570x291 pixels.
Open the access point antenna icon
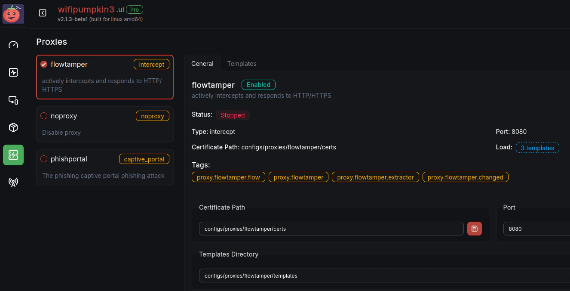13,183
